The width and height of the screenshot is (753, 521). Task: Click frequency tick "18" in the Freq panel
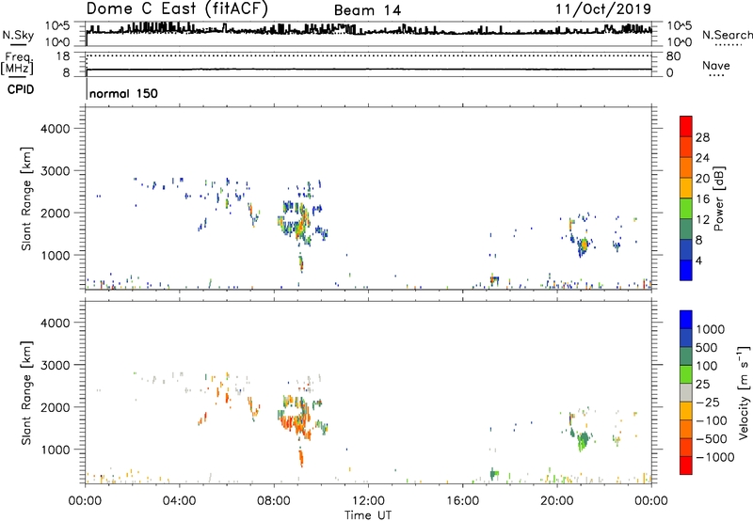coord(63,56)
